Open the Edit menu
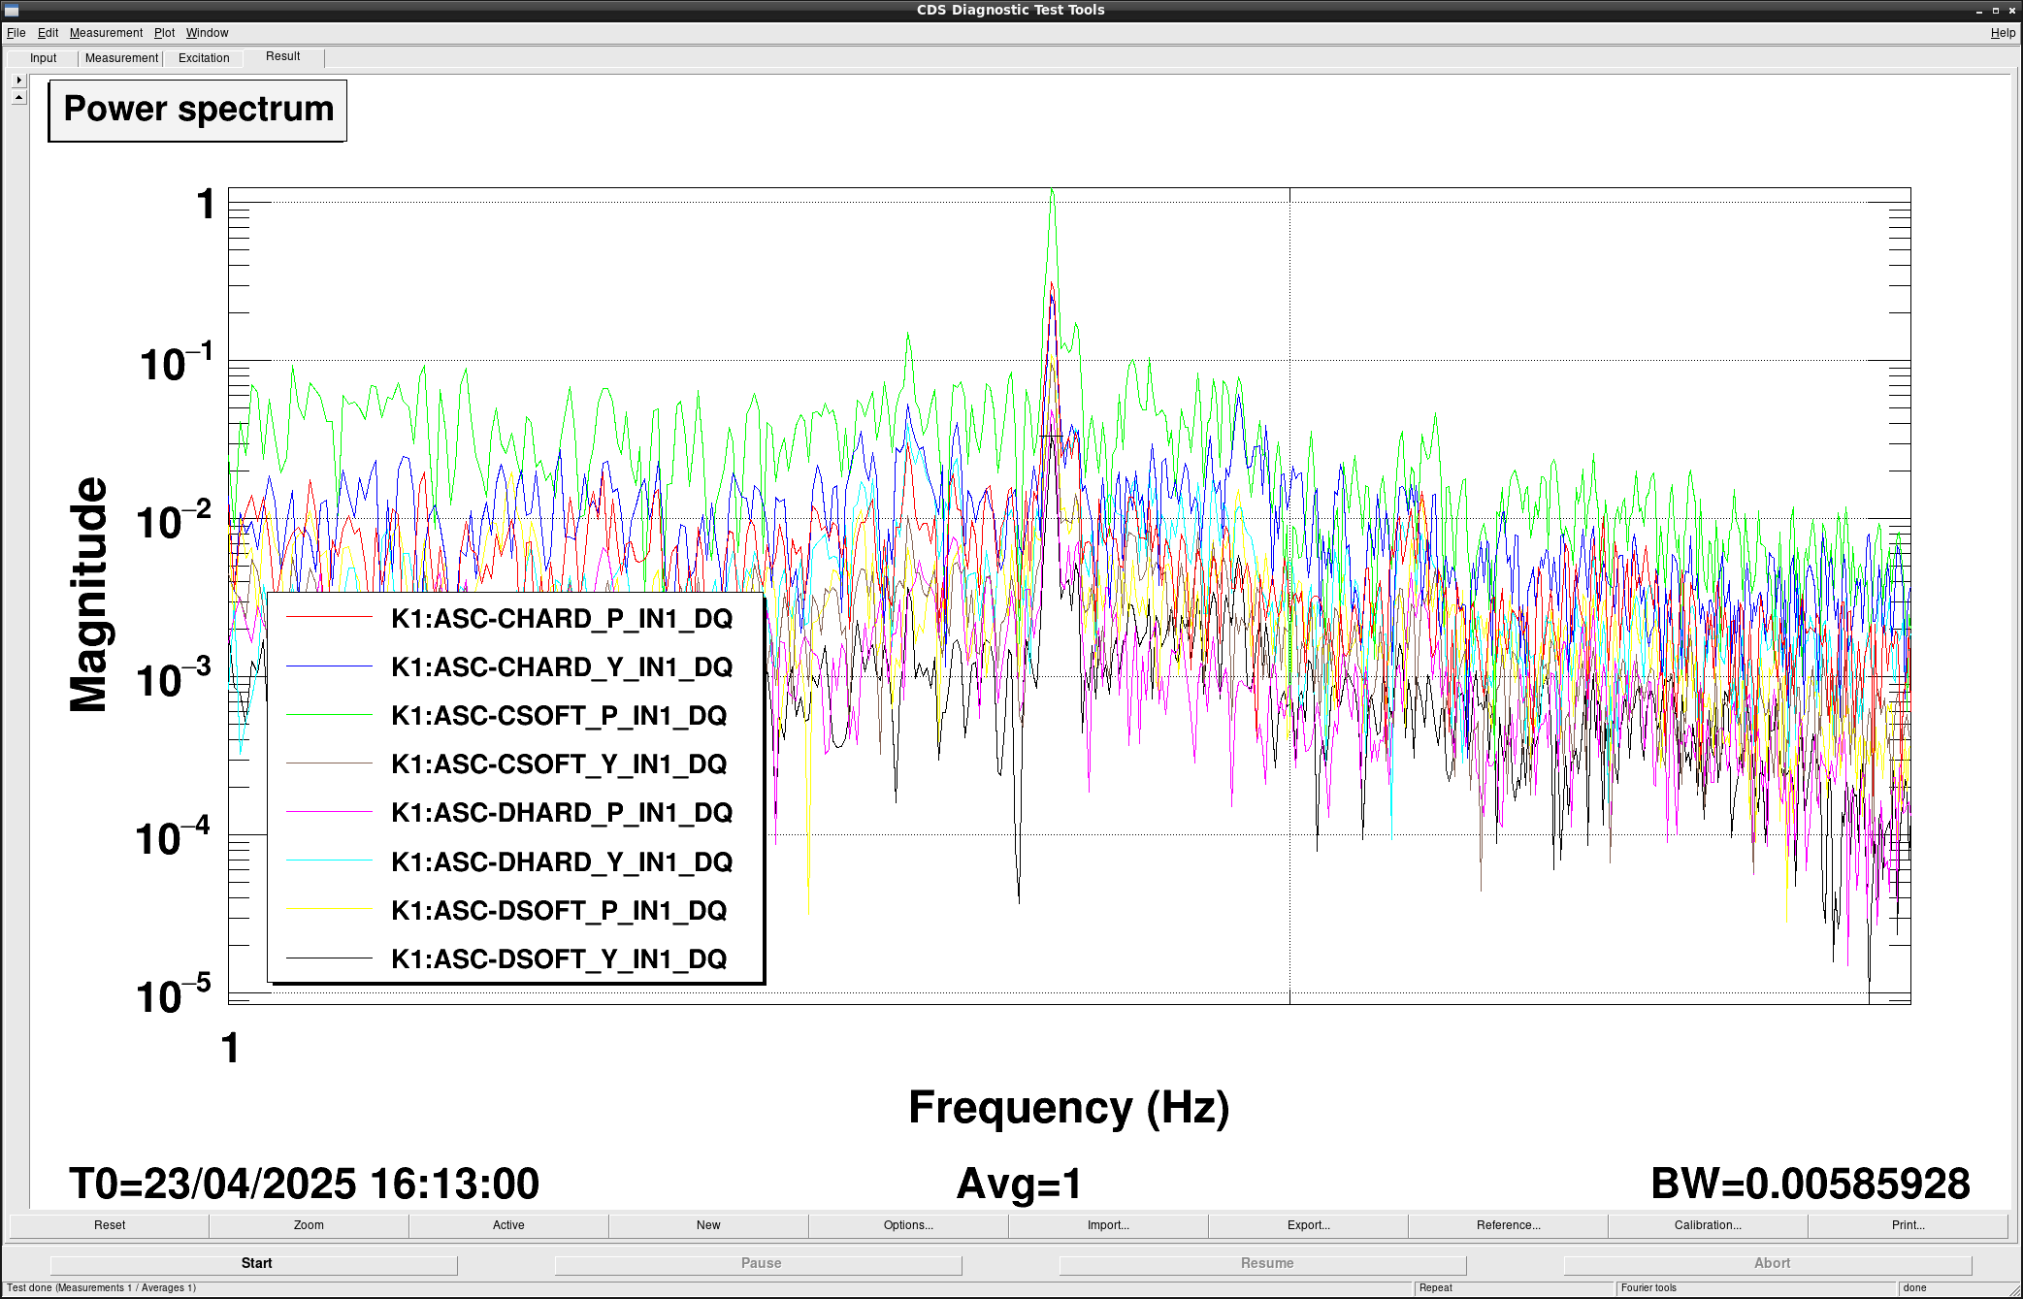Screen dimensions: 2023x1299 pyautogui.click(x=48, y=33)
